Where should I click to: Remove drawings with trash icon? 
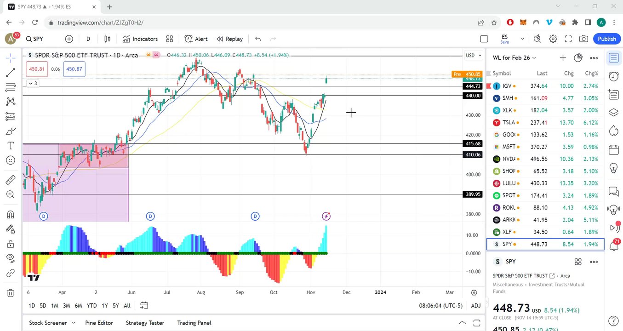11,293
